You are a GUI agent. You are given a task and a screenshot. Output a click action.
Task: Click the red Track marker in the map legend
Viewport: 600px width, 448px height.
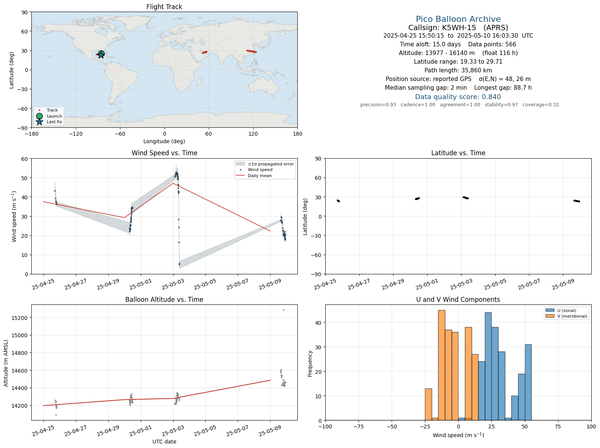(x=39, y=110)
